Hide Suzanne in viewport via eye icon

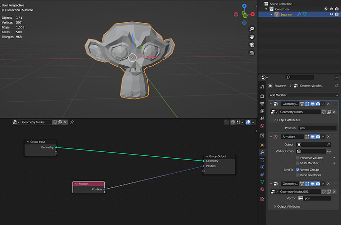click(x=331, y=14)
